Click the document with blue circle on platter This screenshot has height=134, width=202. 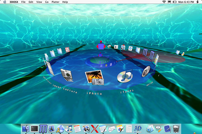click(130, 48)
